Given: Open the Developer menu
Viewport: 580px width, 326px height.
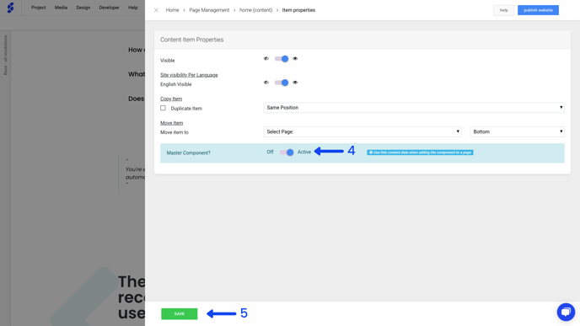Looking at the screenshot, I should coord(109,8).
